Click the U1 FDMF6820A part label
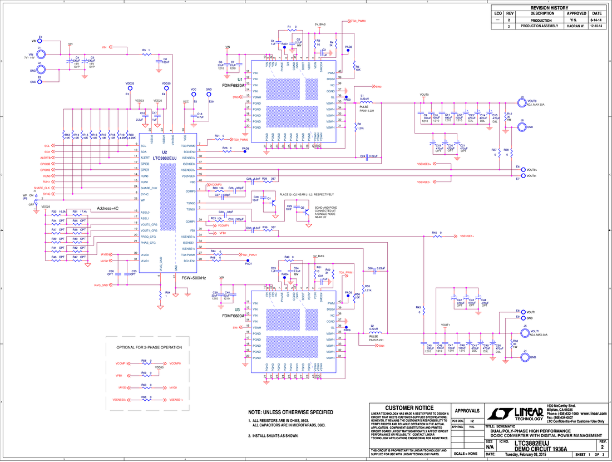The image size is (612, 462). [234, 85]
